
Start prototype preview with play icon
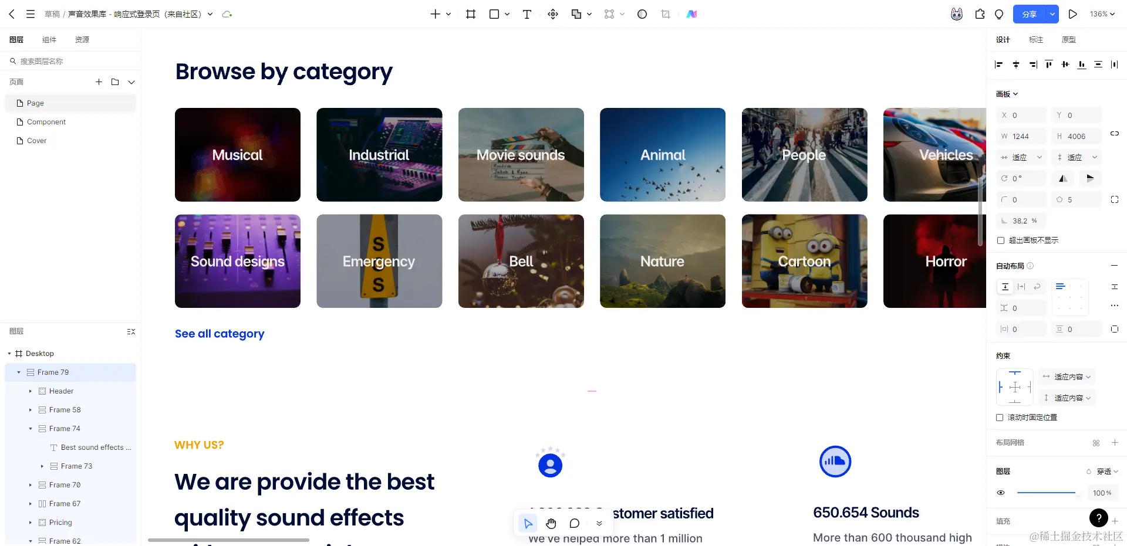point(1072,14)
